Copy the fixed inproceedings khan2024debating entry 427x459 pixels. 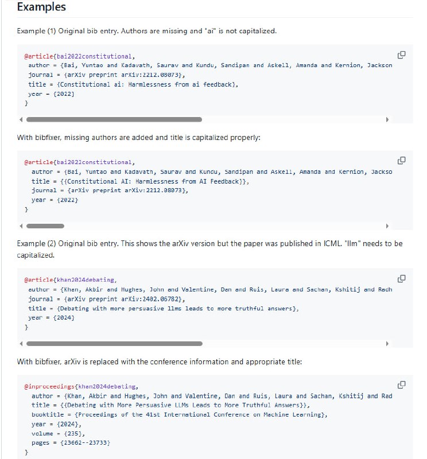pyautogui.click(x=401, y=384)
